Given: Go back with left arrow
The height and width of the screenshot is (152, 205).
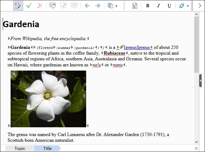Looking at the screenshot, I should pyautogui.click(x=87, y=6).
